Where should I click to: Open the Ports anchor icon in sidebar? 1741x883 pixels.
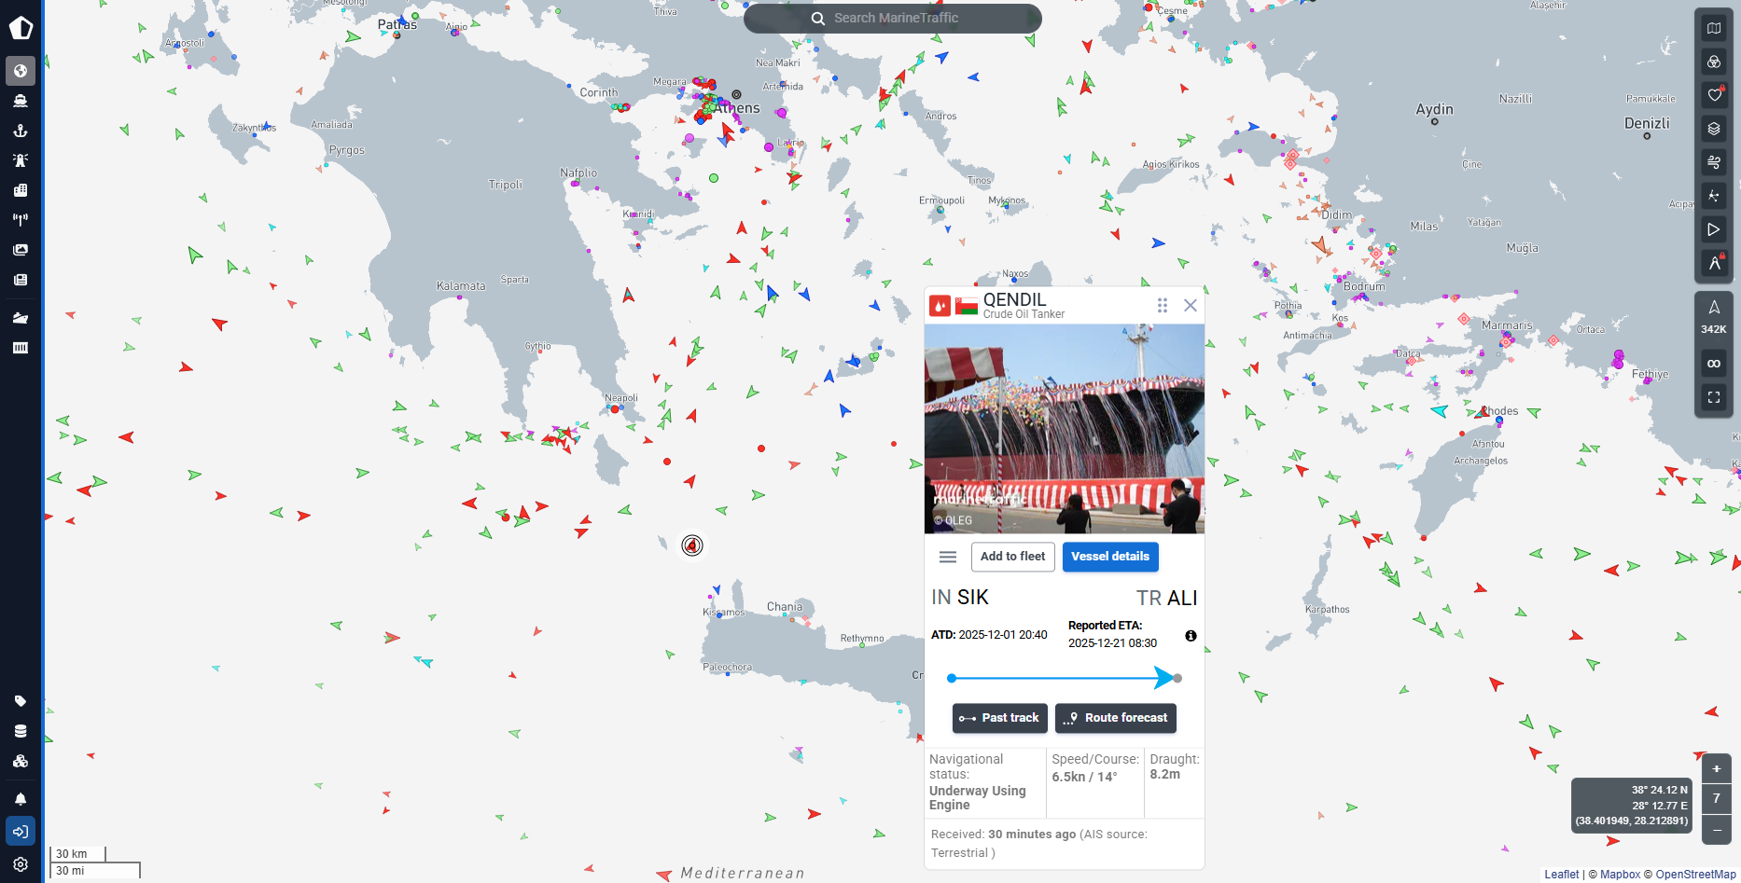(x=21, y=131)
